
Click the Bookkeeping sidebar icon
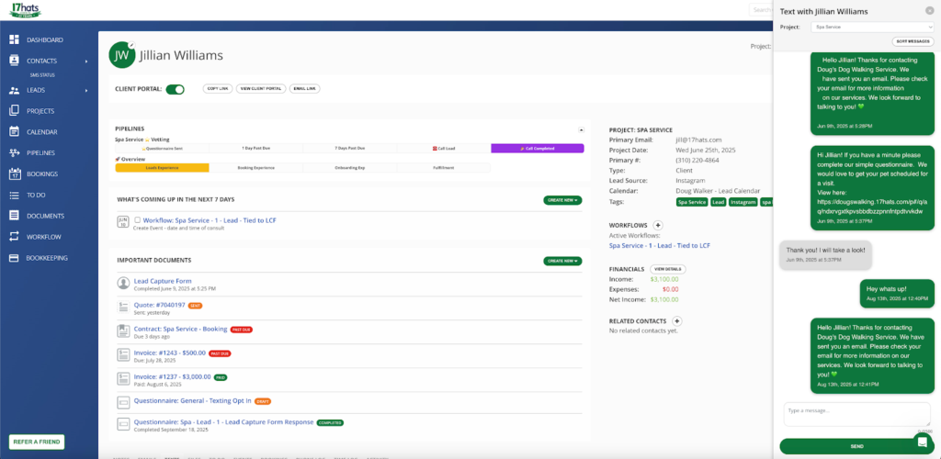pos(15,258)
